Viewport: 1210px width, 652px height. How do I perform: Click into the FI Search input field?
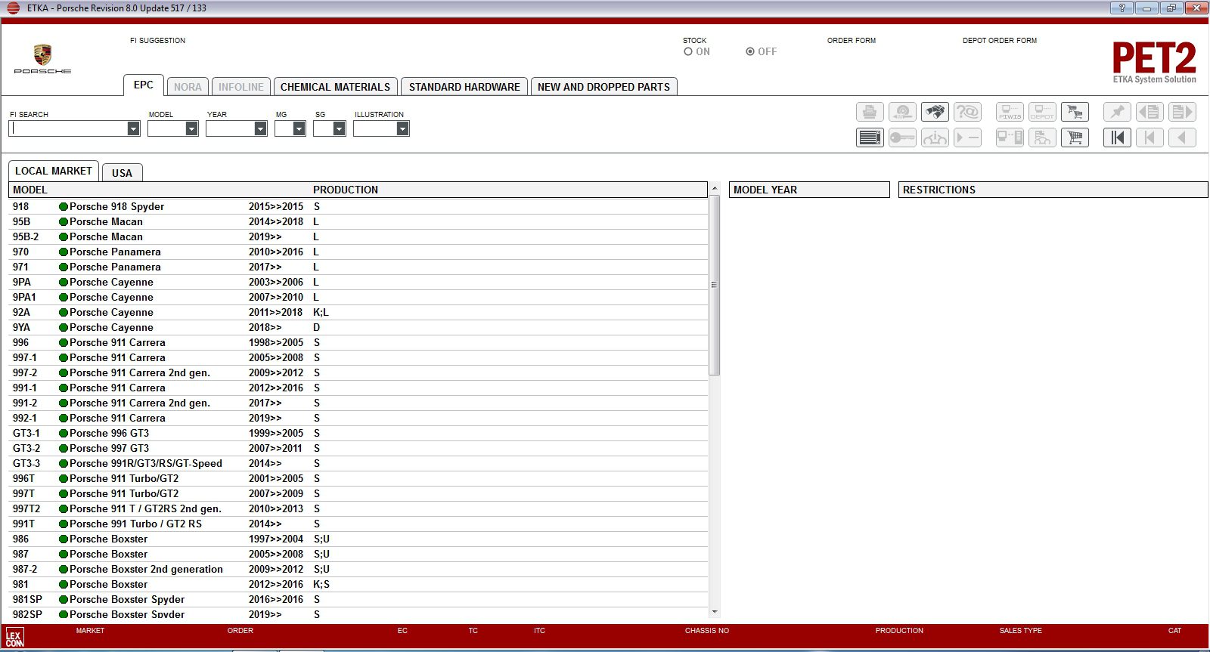pyautogui.click(x=69, y=128)
